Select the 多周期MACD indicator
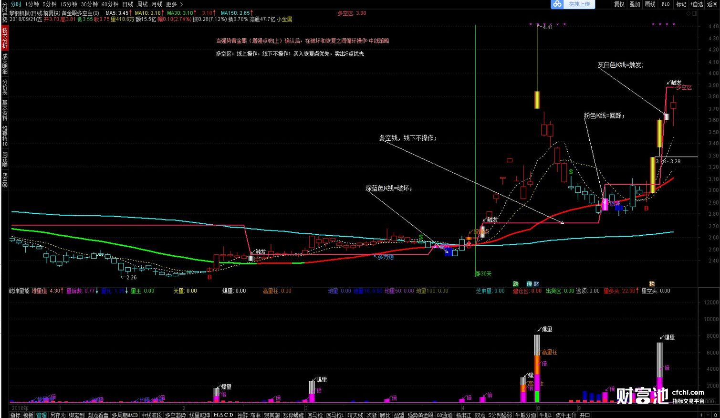720x418 pixels. tap(125, 415)
